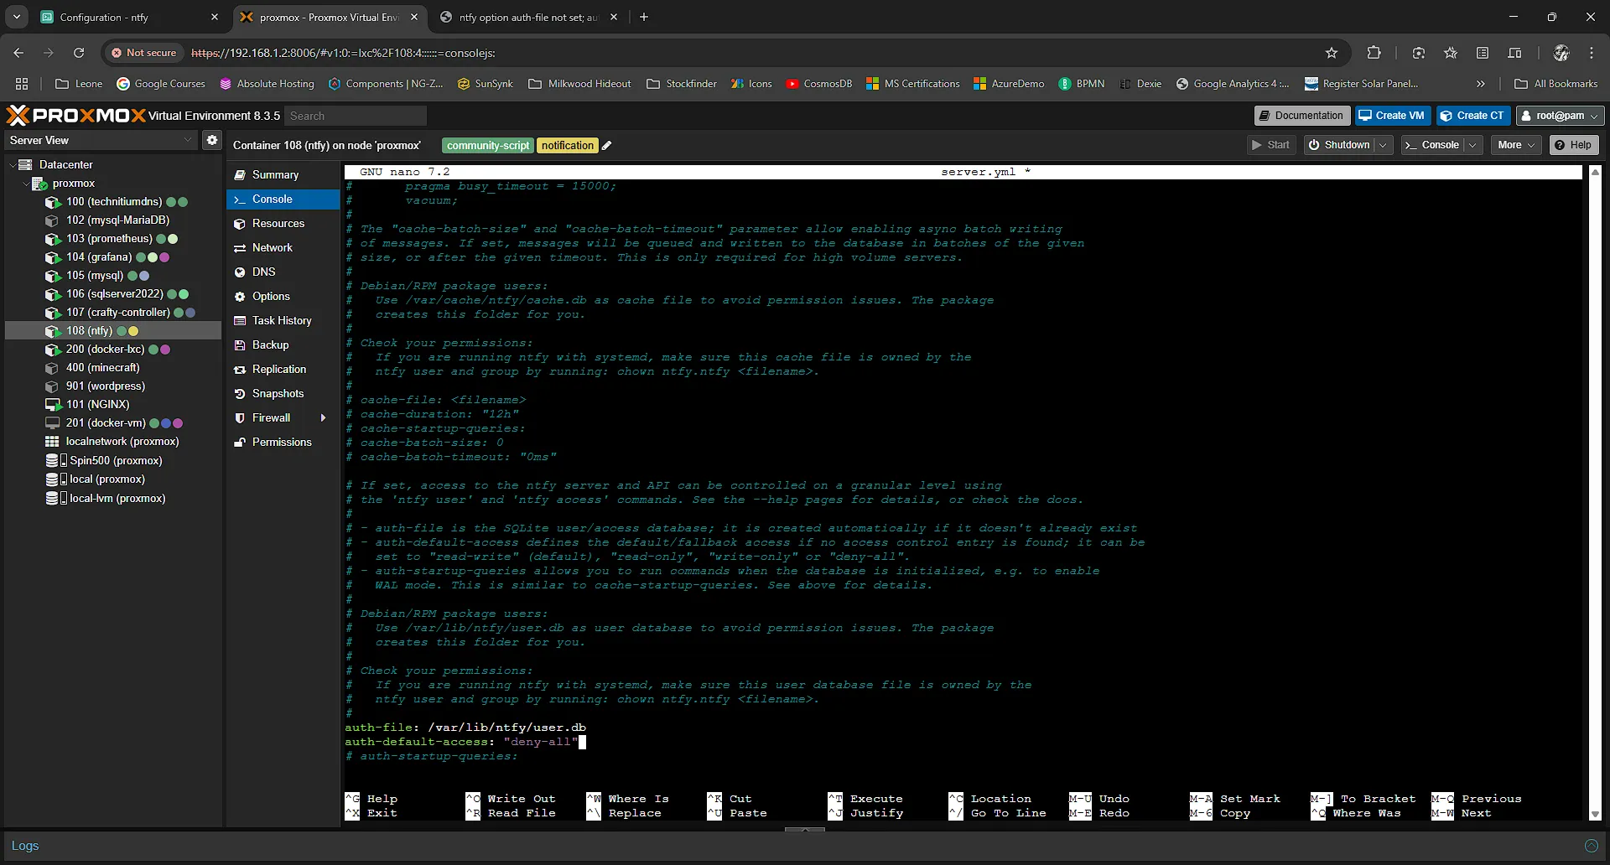Viewport: 1610px width, 865px height.
Task: Collapse the Datacenter tree node
Action: pos(13,165)
